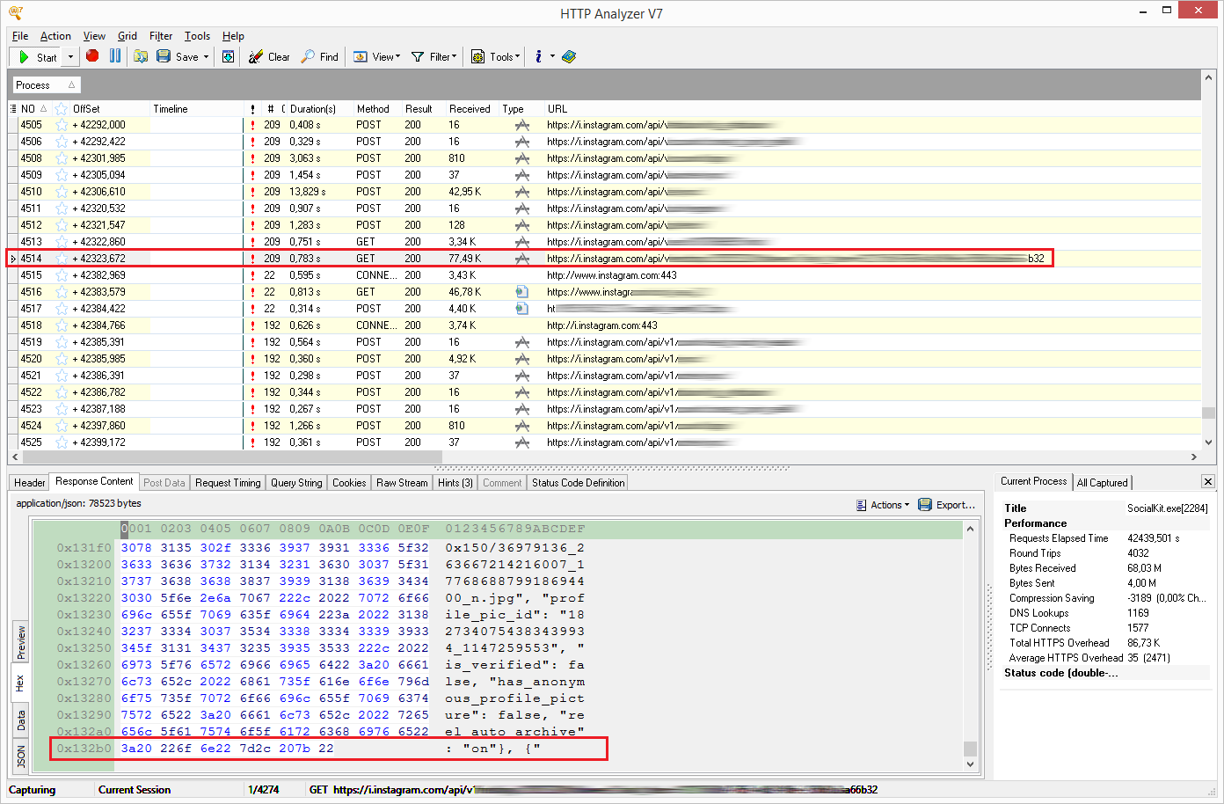The image size is (1224, 804).
Task: Open the Help menu
Action: (233, 36)
